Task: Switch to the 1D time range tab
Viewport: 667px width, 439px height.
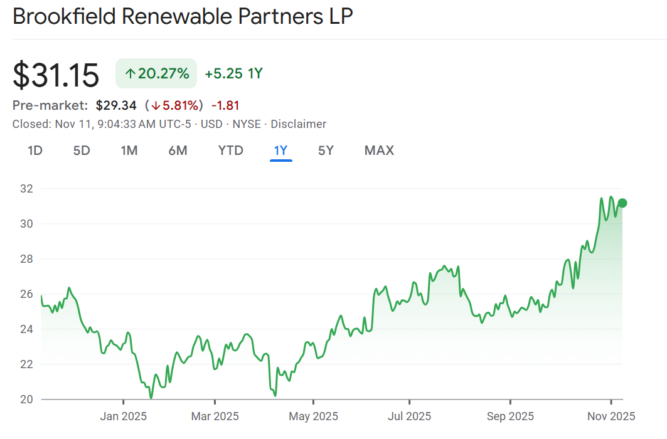Action: pos(35,151)
